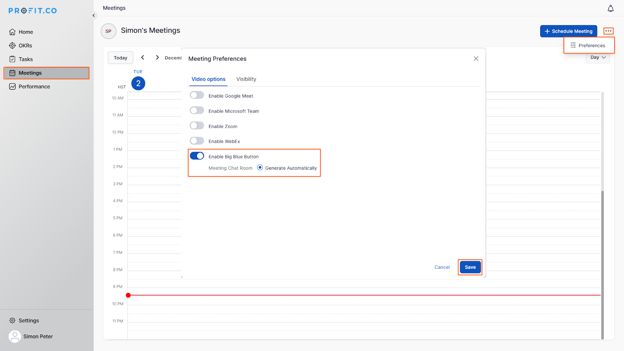Click the Enable Big Blue Button label

234,157
